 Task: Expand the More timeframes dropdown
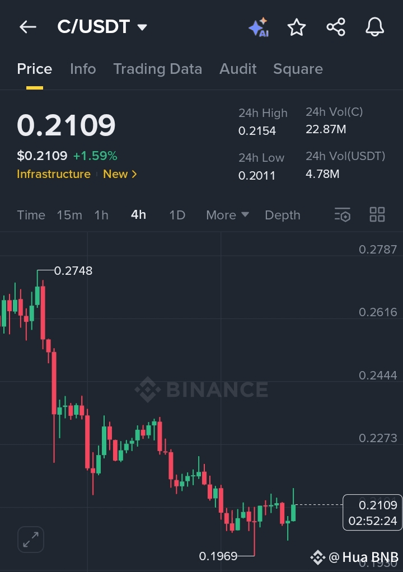(228, 215)
